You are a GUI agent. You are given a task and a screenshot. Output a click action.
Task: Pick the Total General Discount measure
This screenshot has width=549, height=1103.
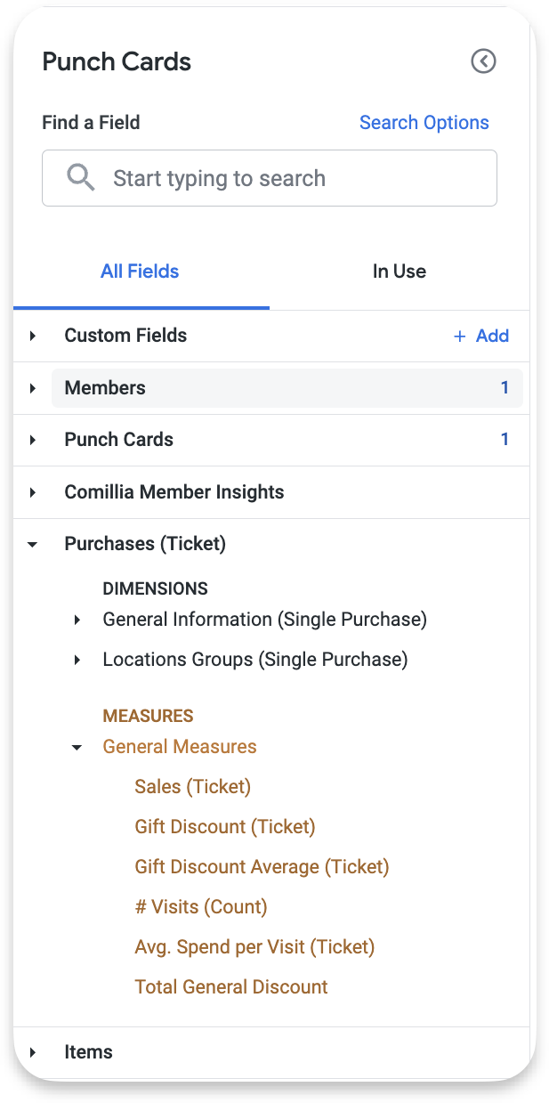231,987
